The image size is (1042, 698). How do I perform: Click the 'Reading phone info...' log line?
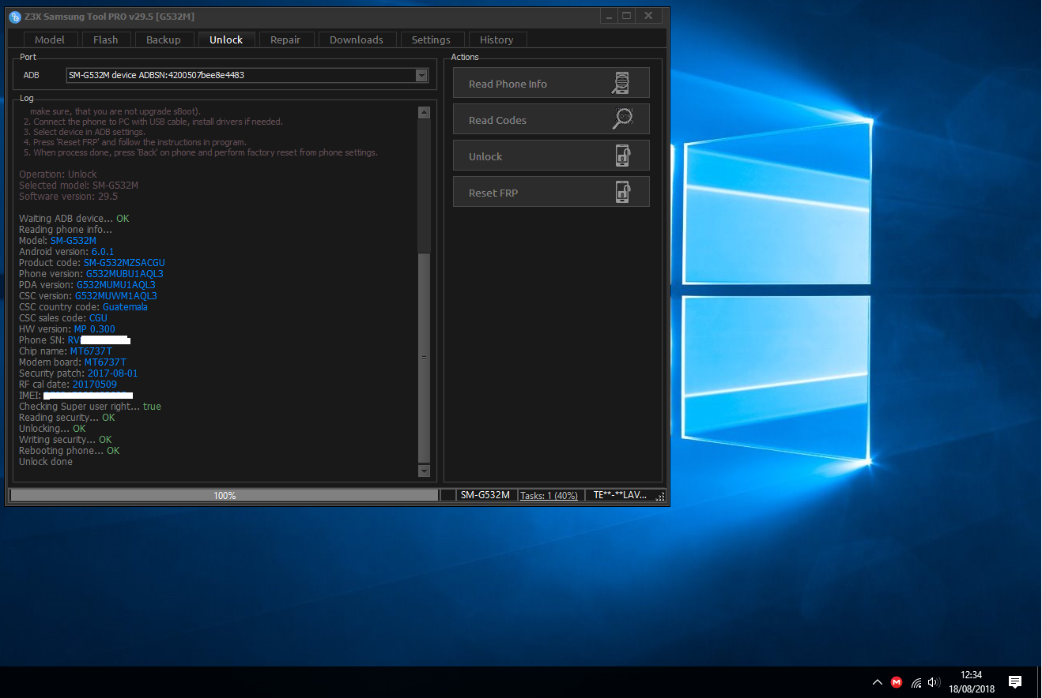click(66, 230)
